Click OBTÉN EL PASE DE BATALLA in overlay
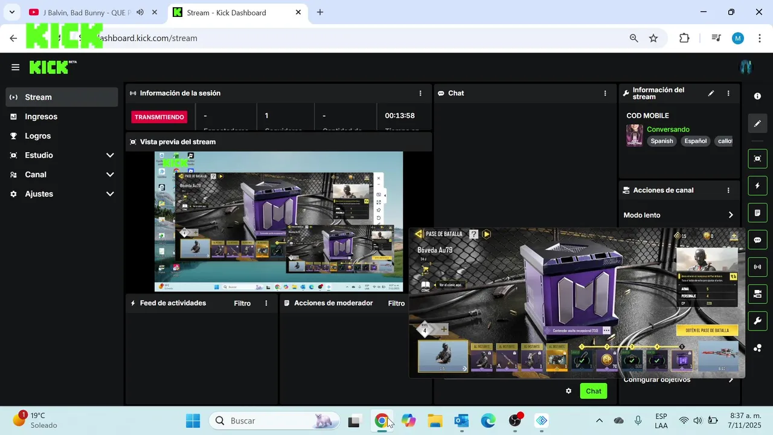This screenshot has width=773, height=435. coord(707,330)
